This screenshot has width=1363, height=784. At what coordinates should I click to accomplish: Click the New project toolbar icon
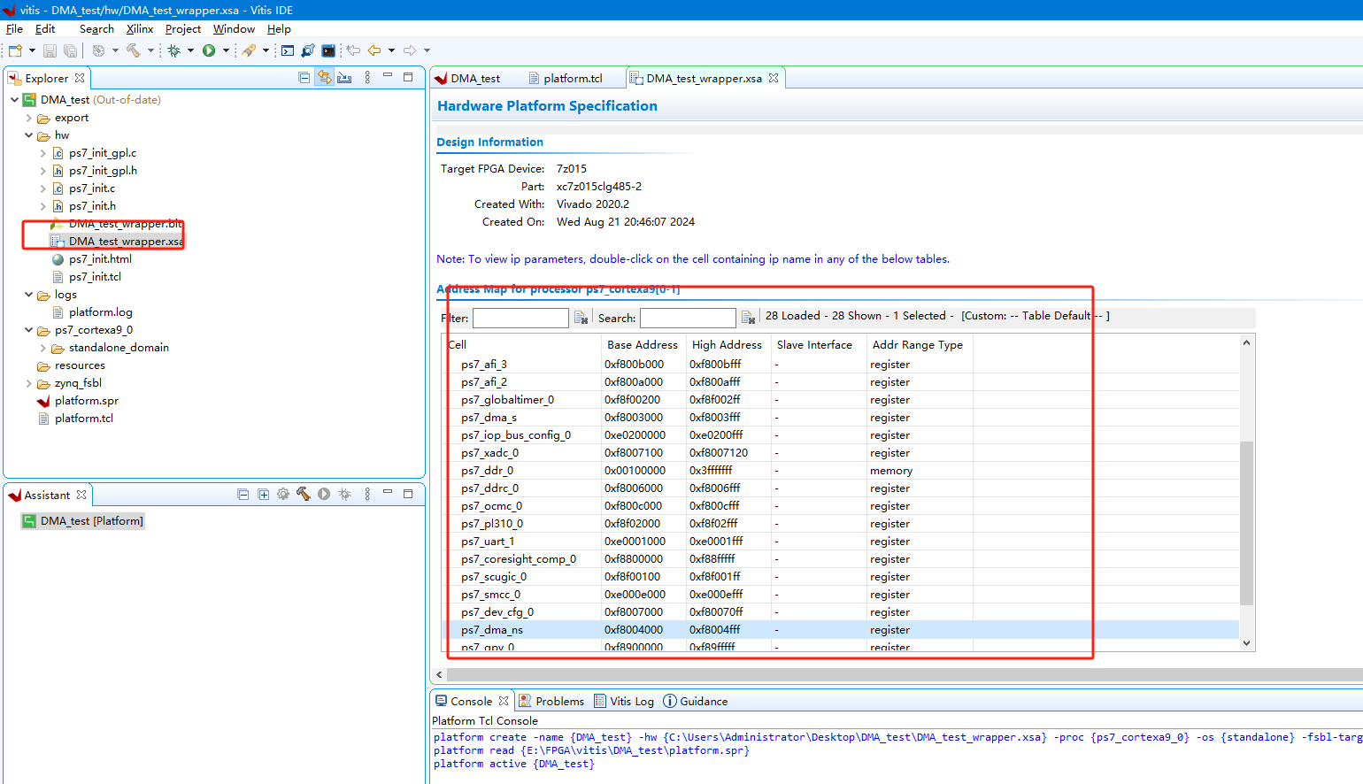pos(15,50)
